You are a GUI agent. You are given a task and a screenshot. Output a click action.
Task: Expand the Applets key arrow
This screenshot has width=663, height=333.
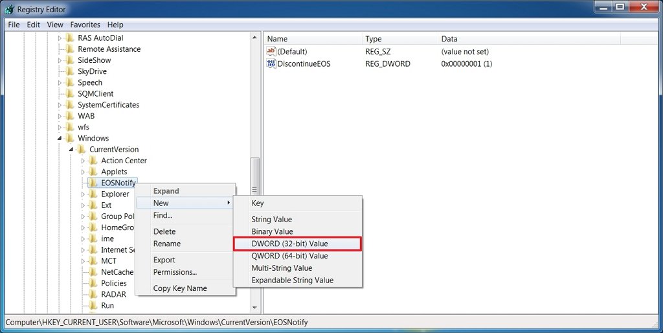83,172
